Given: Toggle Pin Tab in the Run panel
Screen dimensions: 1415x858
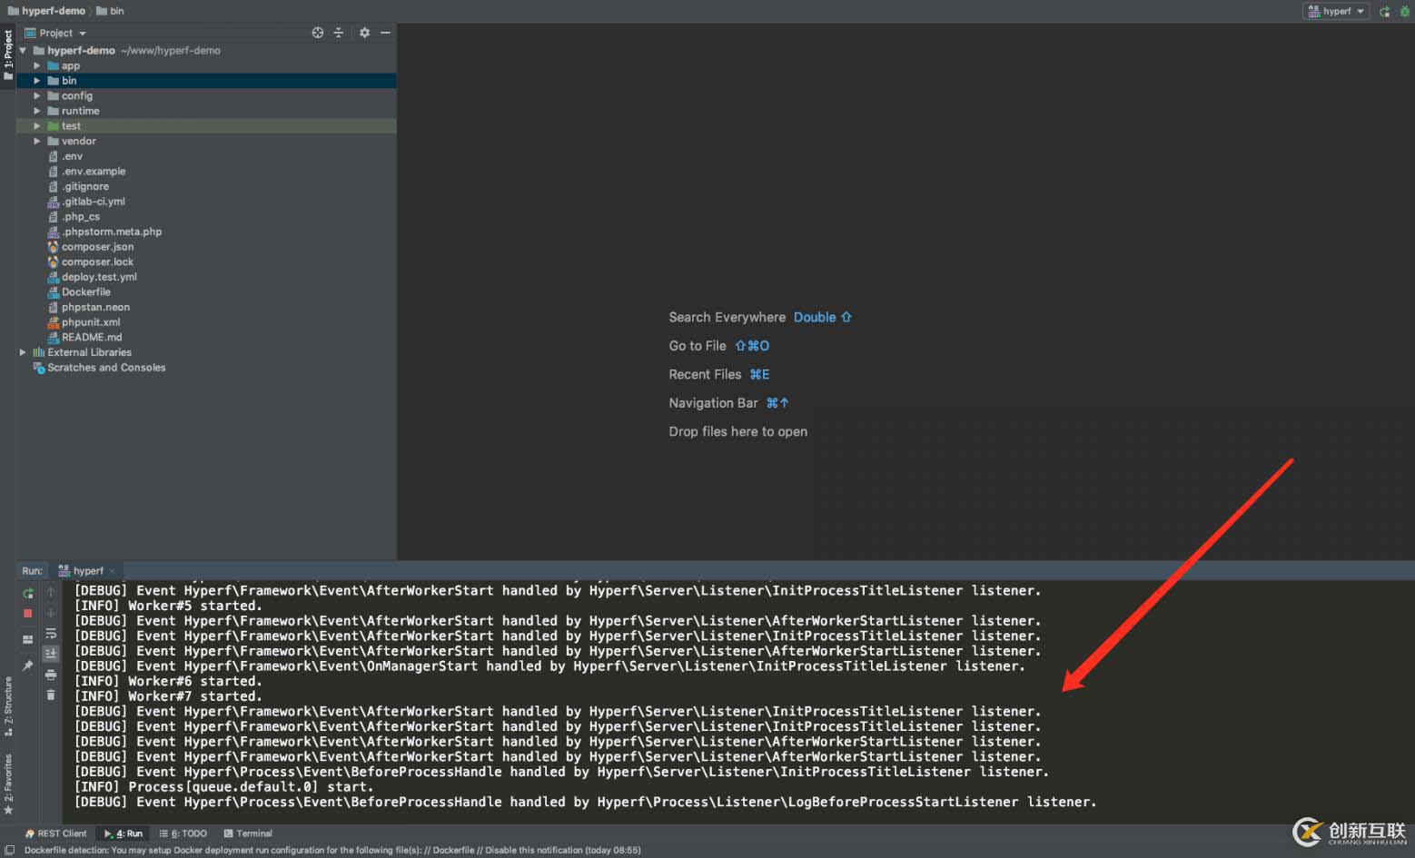Looking at the screenshot, I should tap(28, 666).
